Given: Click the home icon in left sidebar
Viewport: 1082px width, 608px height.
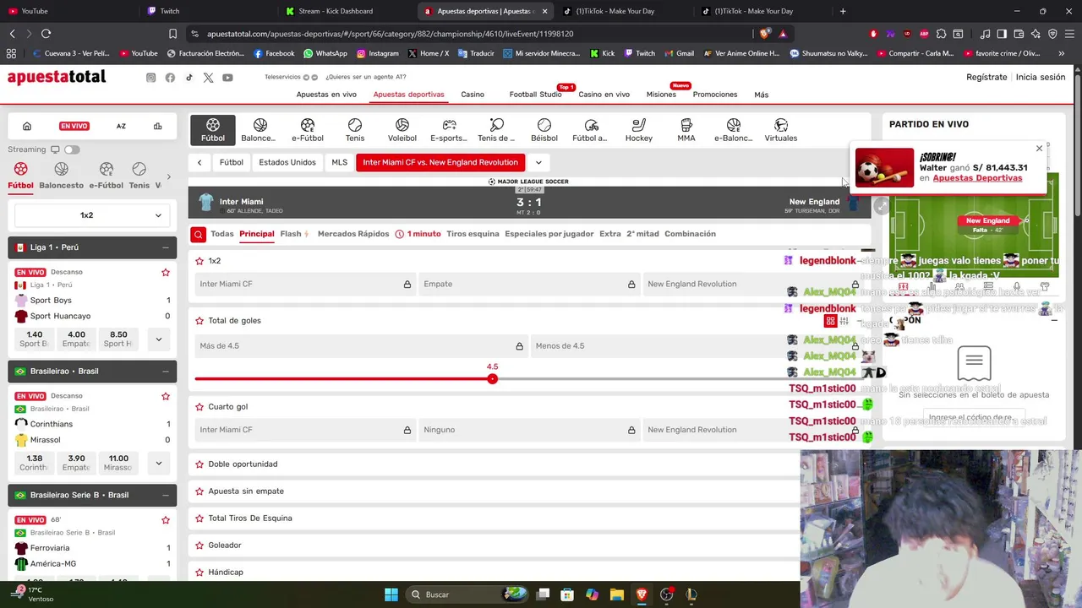Looking at the screenshot, I should tap(27, 126).
